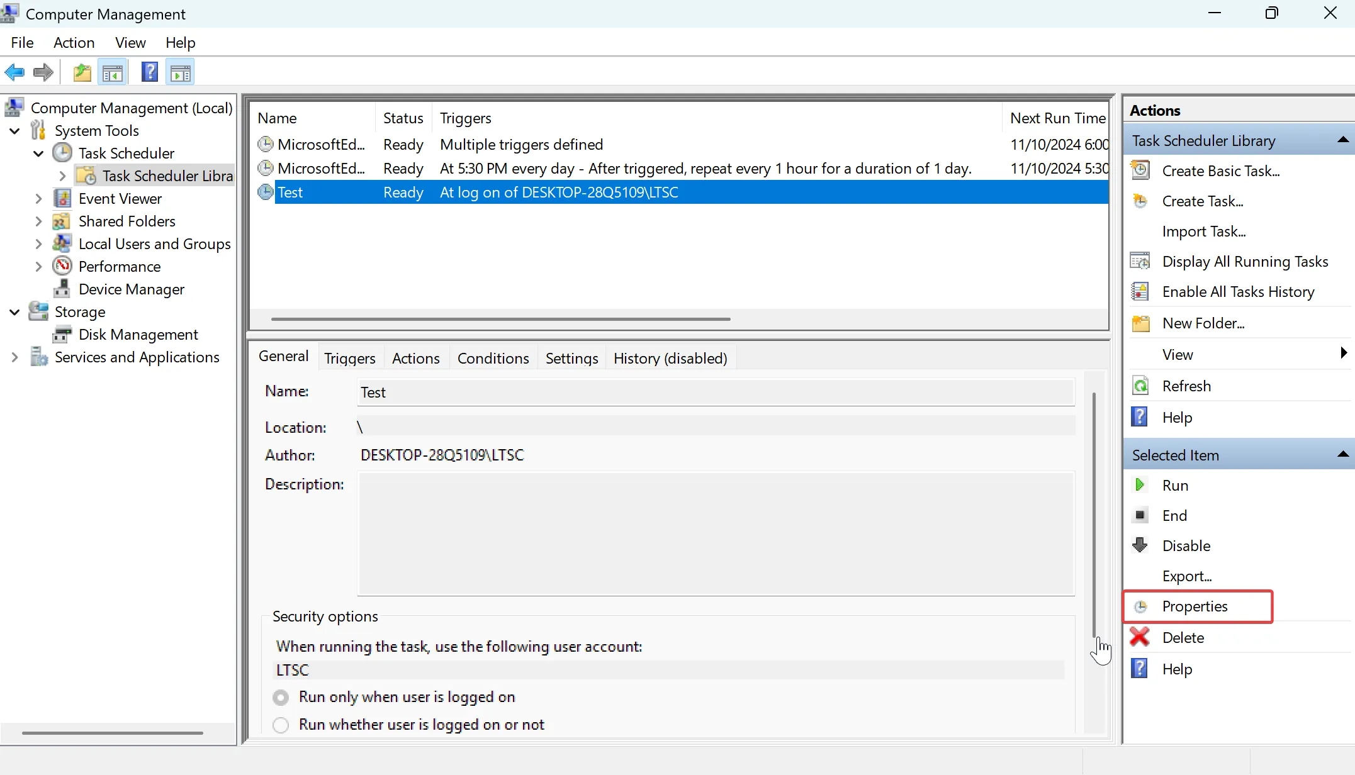Open the Create Task dialog
The height and width of the screenshot is (775, 1355).
1203,201
